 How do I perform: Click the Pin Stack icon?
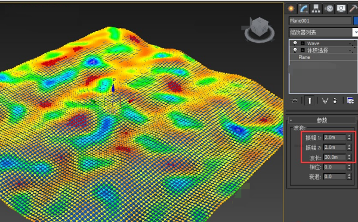pos(295,101)
